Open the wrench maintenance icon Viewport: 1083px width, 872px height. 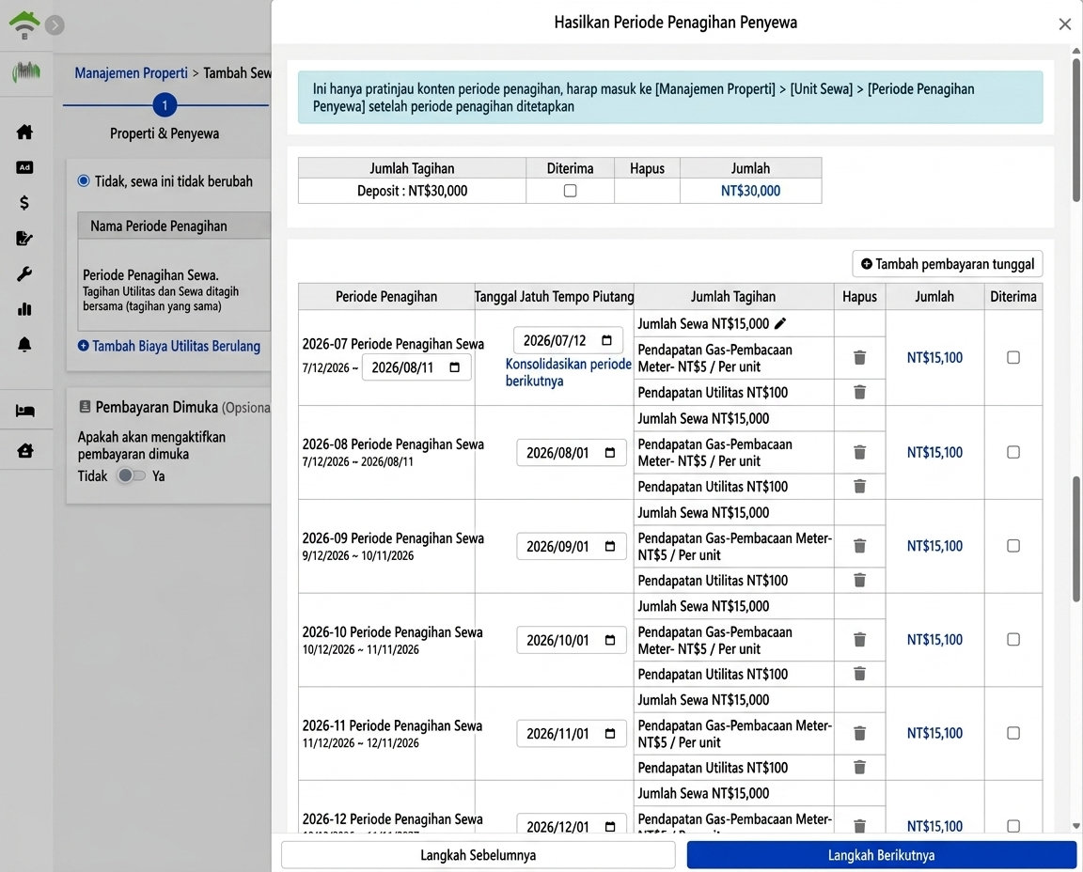pyautogui.click(x=24, y=274)
